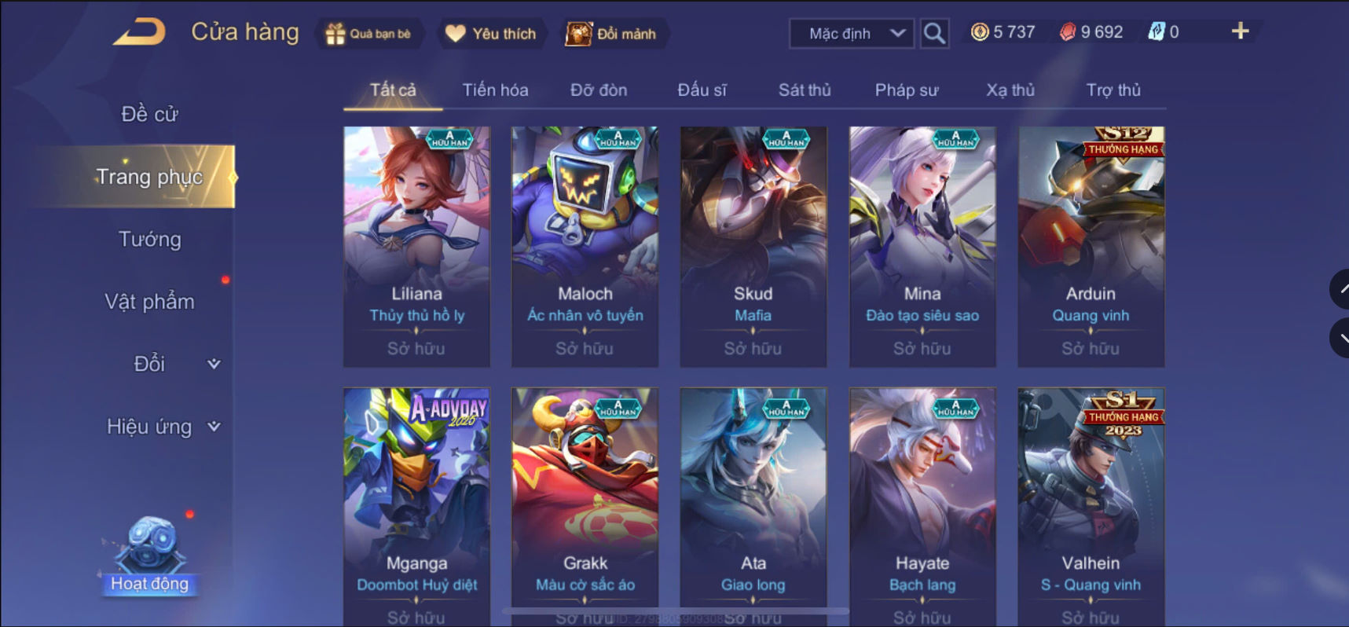The width and height of the screenshot is (1349, 627).
Task: Tap the gold coin balance icon
Action: [980, 32]
